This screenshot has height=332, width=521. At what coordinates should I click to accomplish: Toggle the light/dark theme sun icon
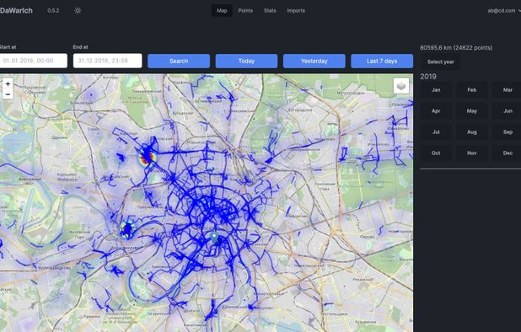pyautogui.click(x=78, y=11)
